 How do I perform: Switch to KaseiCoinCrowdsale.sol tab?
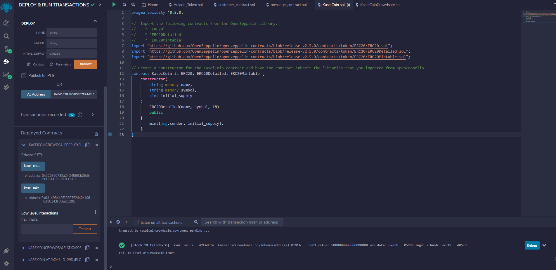(378, 5)
